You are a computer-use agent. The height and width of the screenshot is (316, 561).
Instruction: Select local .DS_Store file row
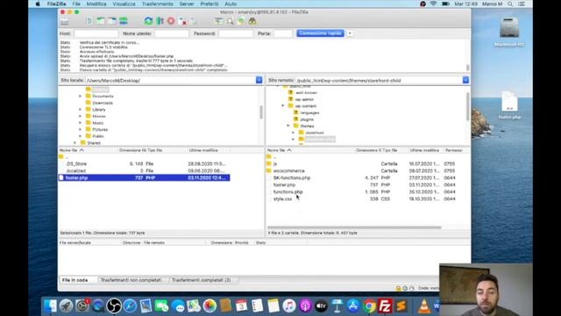144,164
